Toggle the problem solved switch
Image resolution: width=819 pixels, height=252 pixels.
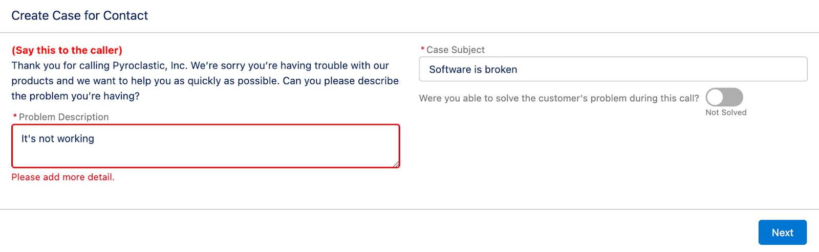[x=724, y=97]
